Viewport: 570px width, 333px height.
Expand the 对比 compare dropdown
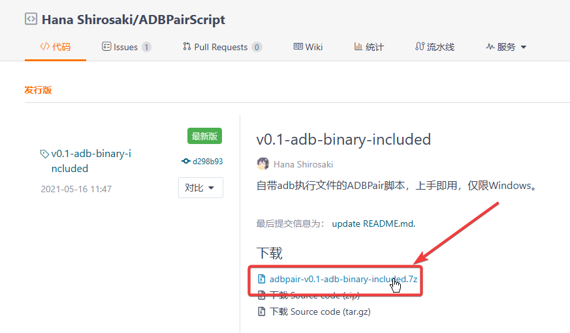pyautogui.click(x=200, y=188)
